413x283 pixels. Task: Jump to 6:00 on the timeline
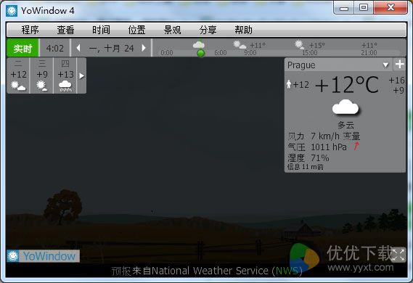click(x=221, y=53)
